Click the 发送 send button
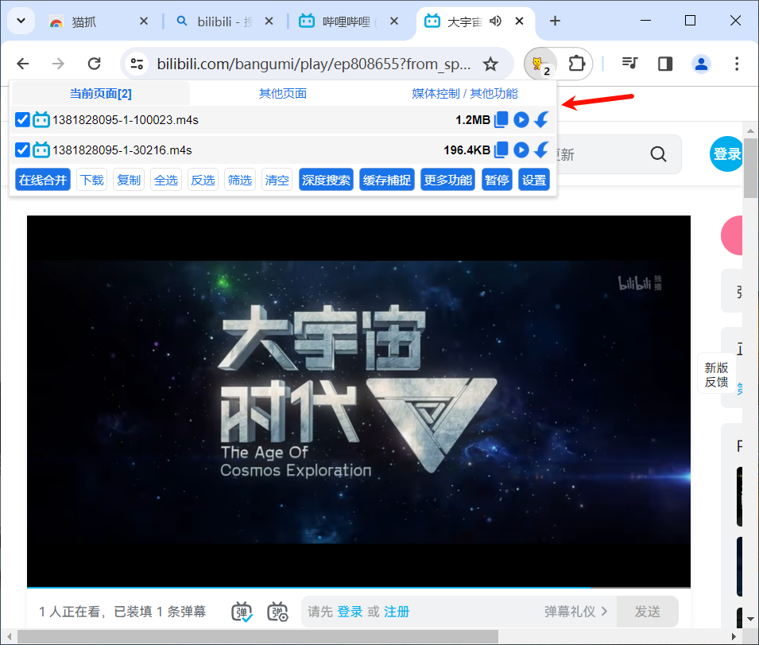The height and width of the screenshot is (645, 759). 647,612
